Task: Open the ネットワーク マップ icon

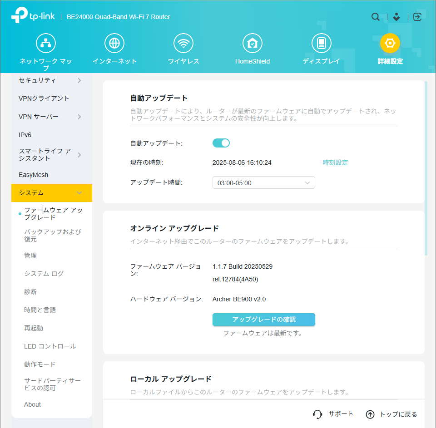Action: (x=46, y=43)
